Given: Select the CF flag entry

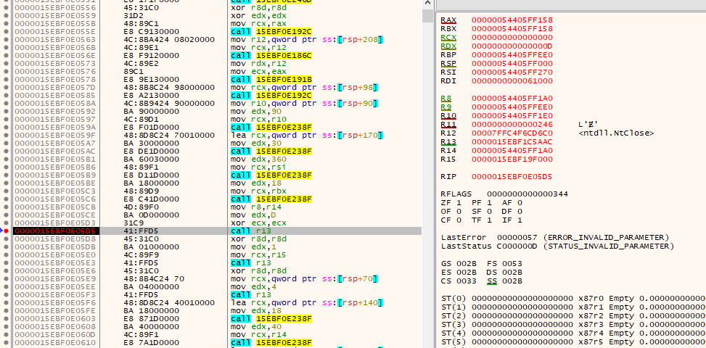Looking at the screenshot, I should (451, 220).
